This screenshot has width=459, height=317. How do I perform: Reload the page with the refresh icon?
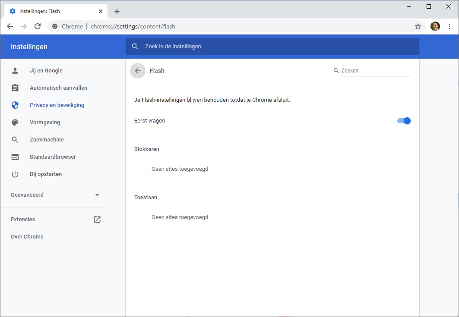pyautogui.click(x=38, y=26)
